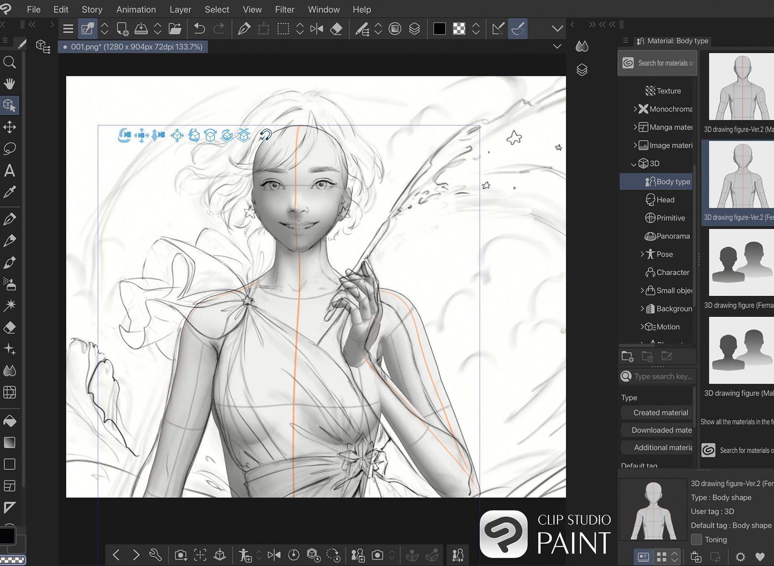Viewport: 774px width, 566px height.
Task: Enable the Toning checkbox
Action: [696, 540]
